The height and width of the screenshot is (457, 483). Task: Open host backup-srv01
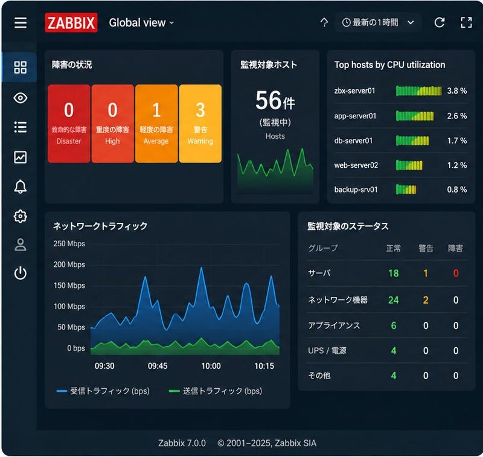tap(356, 190)
